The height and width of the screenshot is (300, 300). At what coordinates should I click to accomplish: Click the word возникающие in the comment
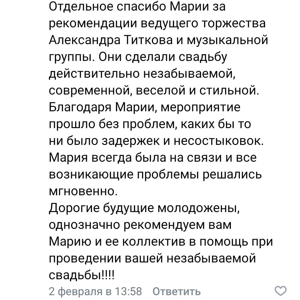click(x=91, y=175)
